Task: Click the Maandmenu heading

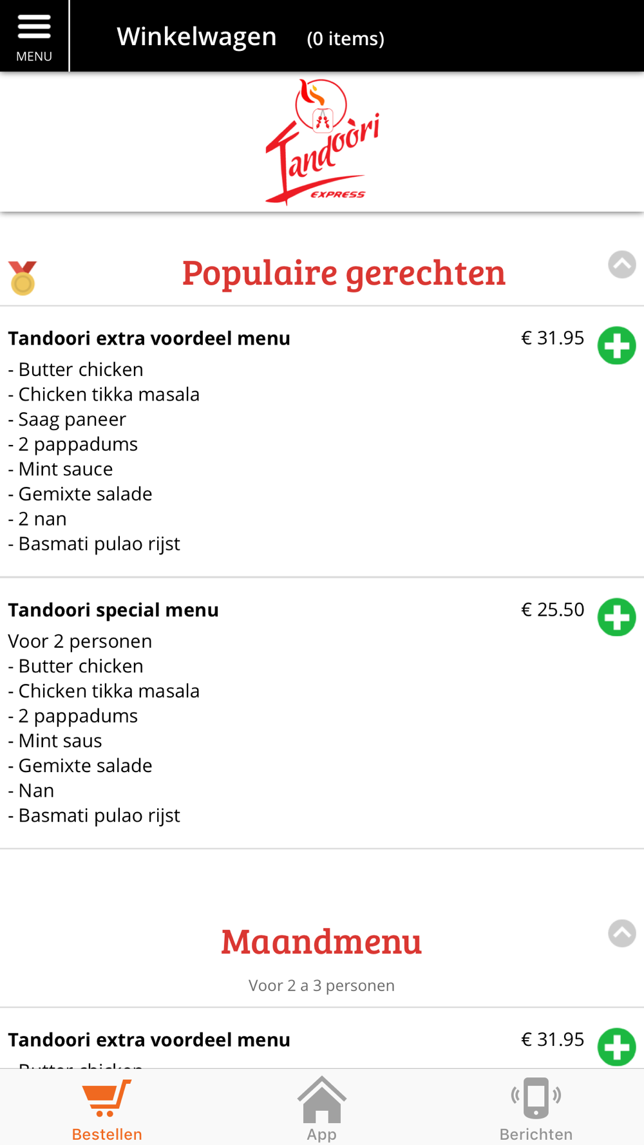Action: coord(321,942)
